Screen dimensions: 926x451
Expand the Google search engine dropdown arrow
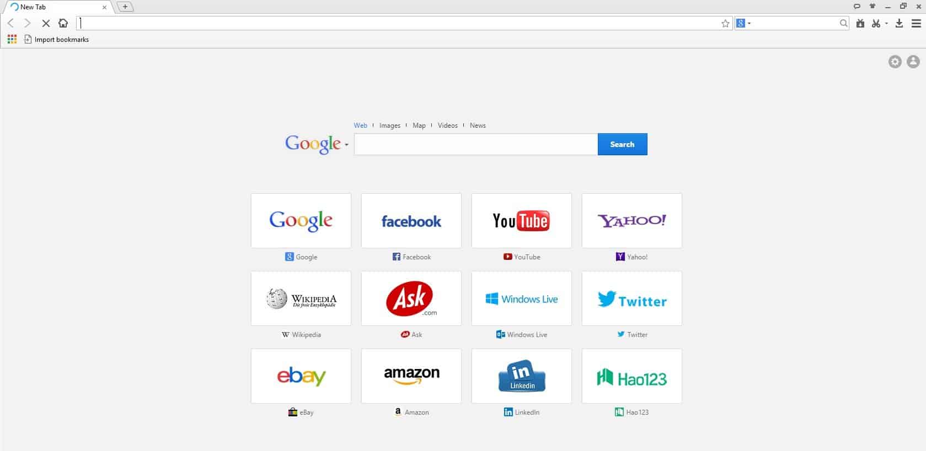click(346, 145)
